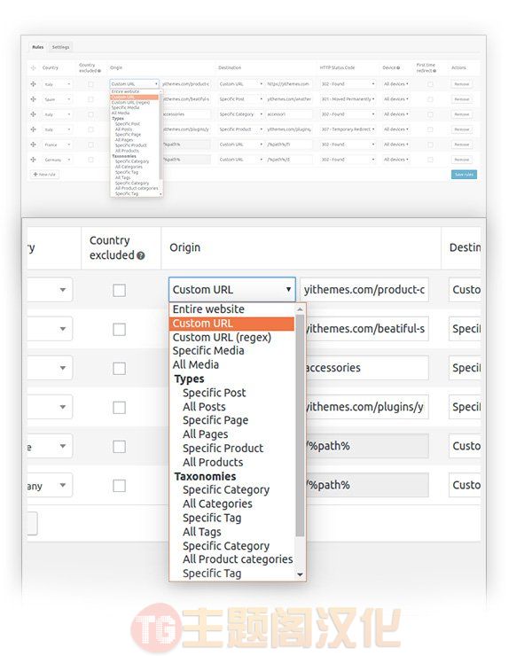Click the https://yithemes.com destination field
This screenshot has width=532, height=656.
(289, 84)
